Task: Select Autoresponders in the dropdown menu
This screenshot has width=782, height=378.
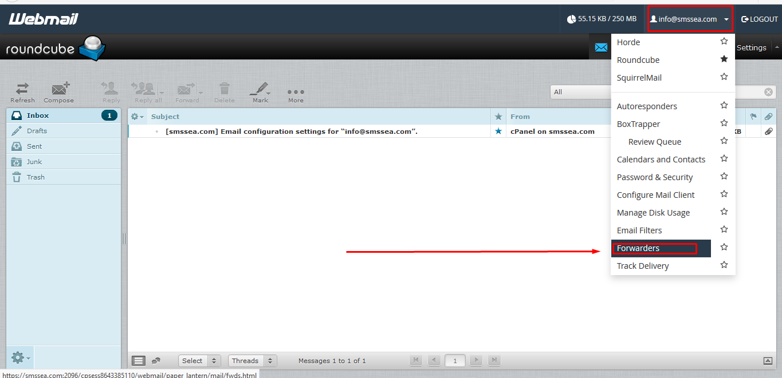Action: coord(647,106)
